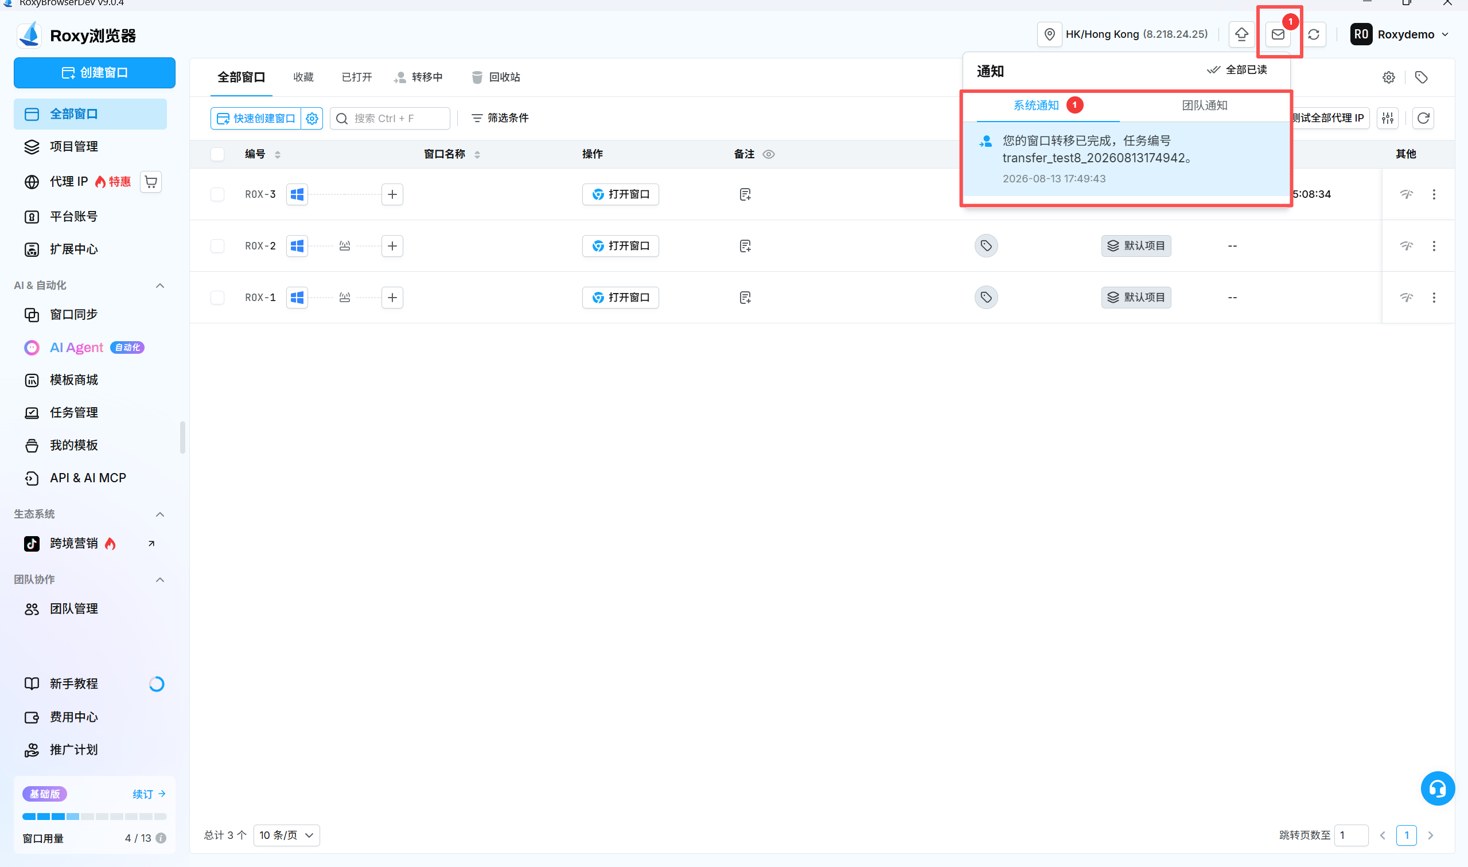Open more options for ROX-1 row
The height and width of the screenshot is (867, 1468).
click(1434, 298)
